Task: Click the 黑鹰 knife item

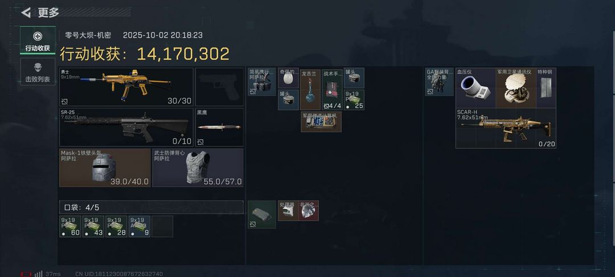Action: 219,127
